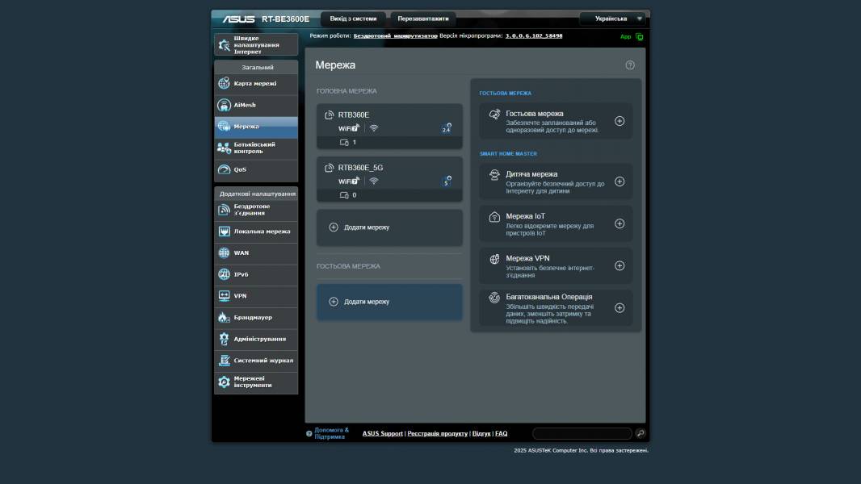Click the 2.4 GHz band icon on RTB360E
The height and width of the screenshot is (484, 861).
click(x=447, y=128)
